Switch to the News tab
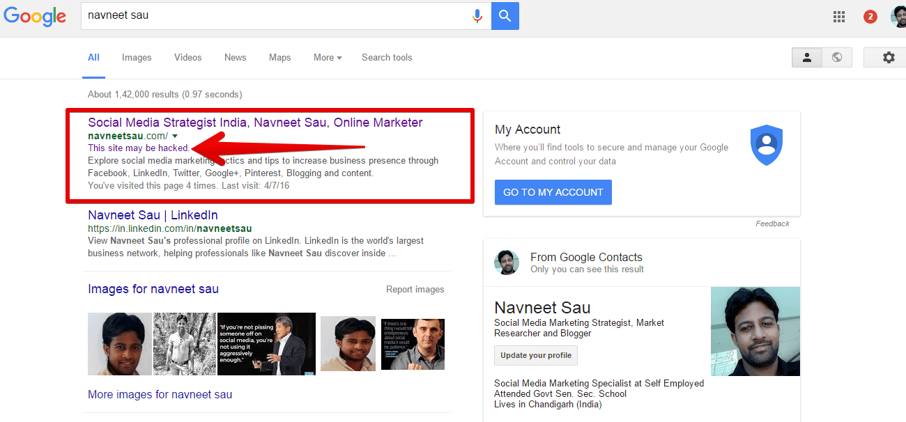 pyautogui.click(x=236, y=58)
